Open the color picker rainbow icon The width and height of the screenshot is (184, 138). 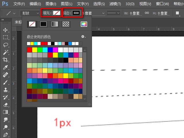(x=84, y=24)
